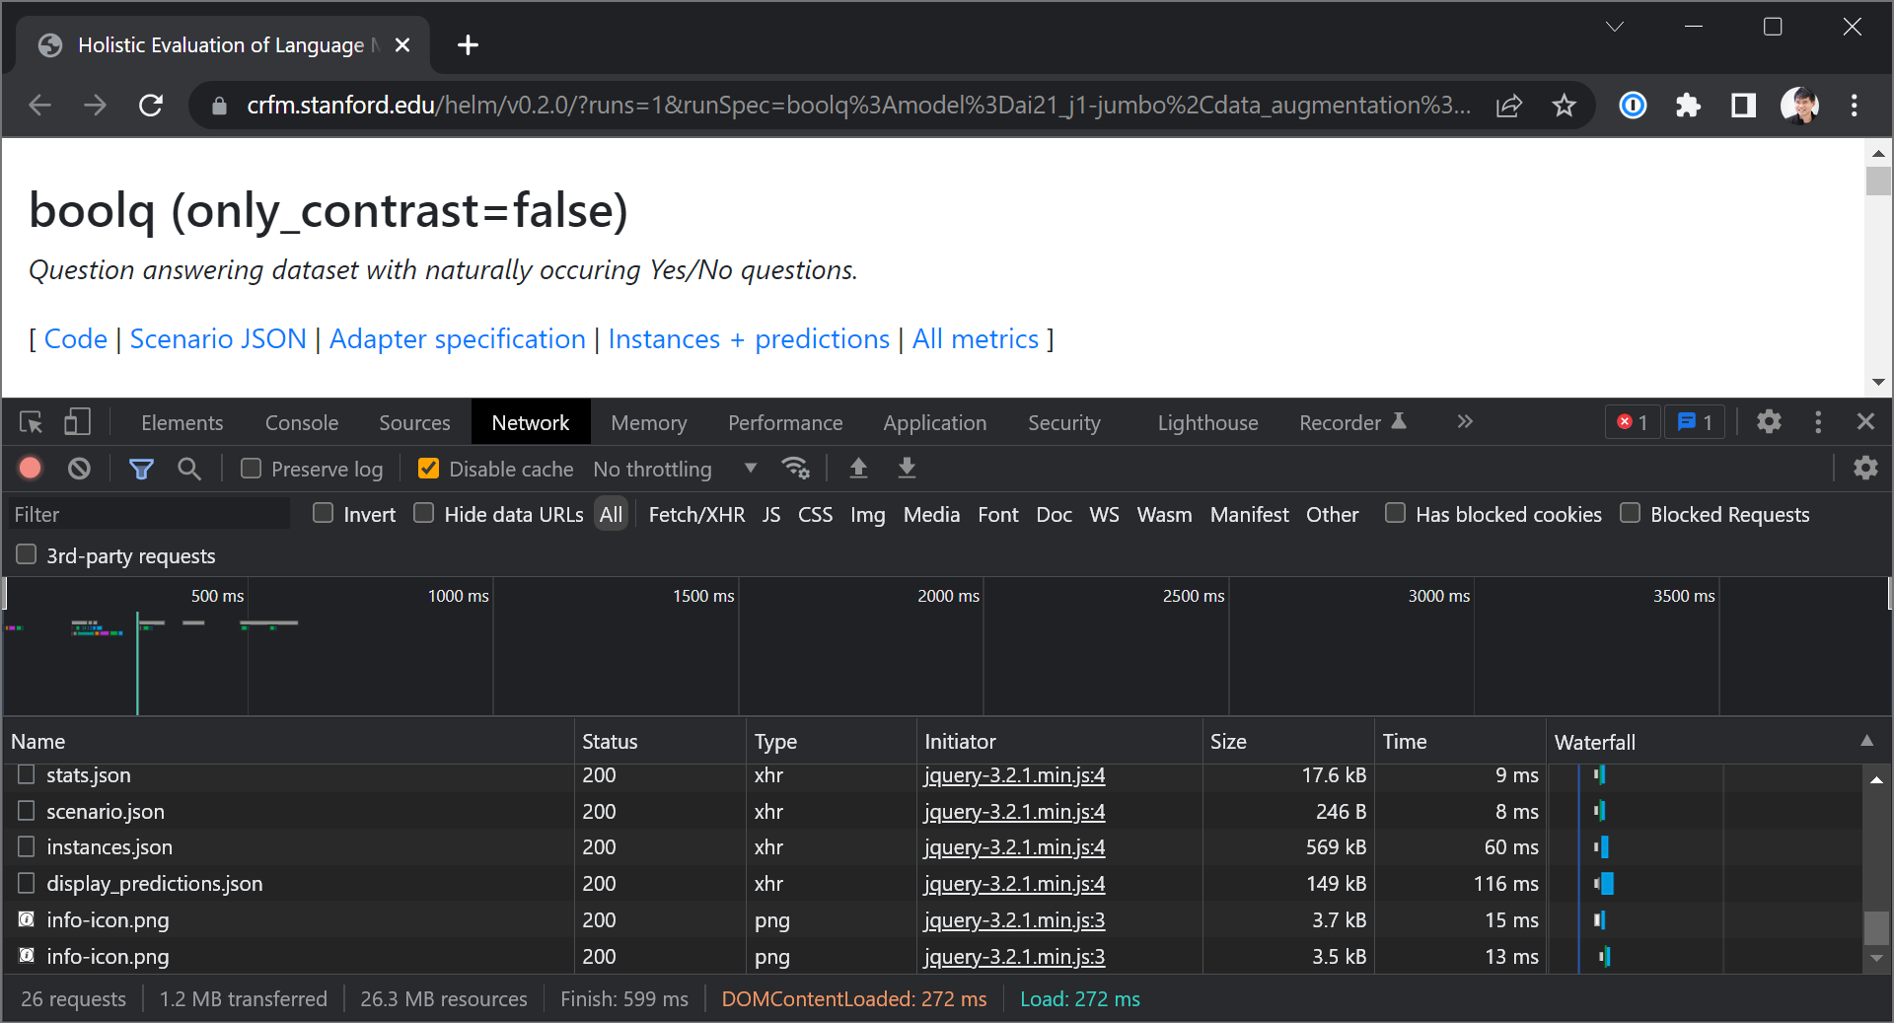This screenshot has width=1894, height=1023.
Task: Open DevTools three-dot options menu
Action: point(1818,422)
